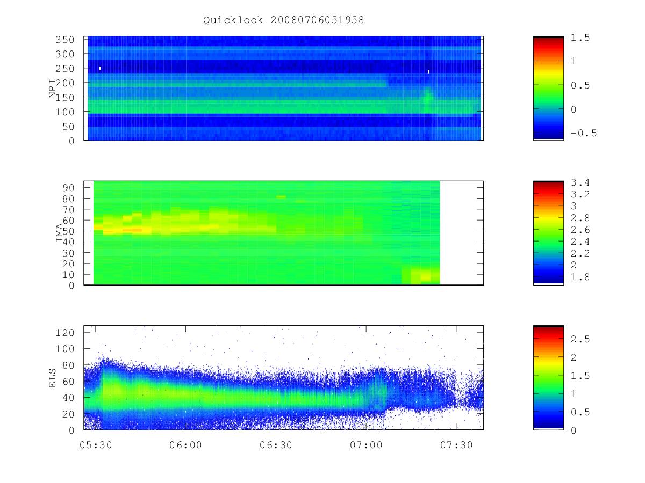The width and height of the screenshot is (645, 483).
Task: Click the IMA color scale bar
Action: click(548, 233)
